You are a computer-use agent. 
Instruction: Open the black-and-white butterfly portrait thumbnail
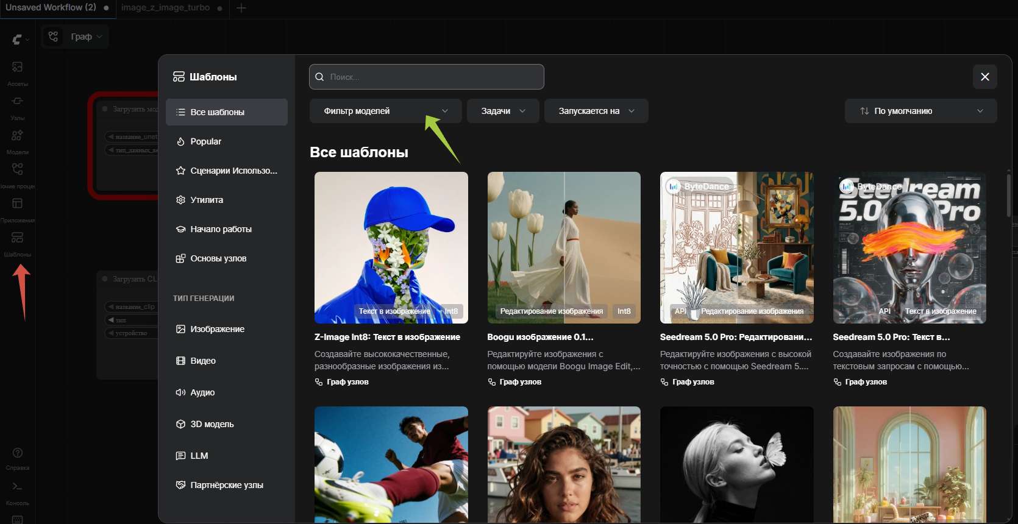click(x=737, y=464)
